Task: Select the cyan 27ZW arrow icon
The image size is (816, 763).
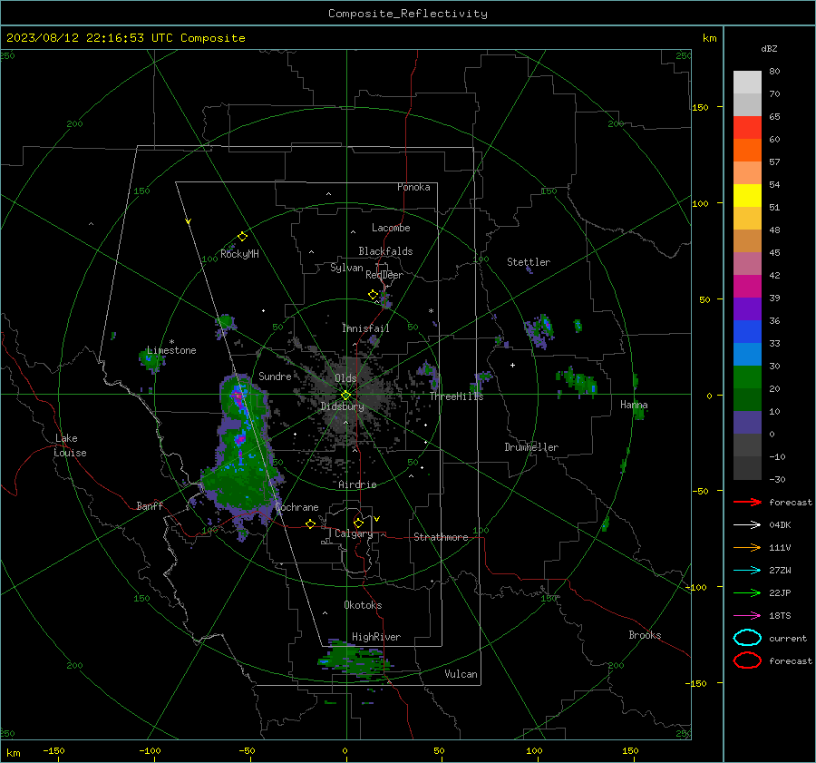Action: pyautogui.click(x=747, y=571)
